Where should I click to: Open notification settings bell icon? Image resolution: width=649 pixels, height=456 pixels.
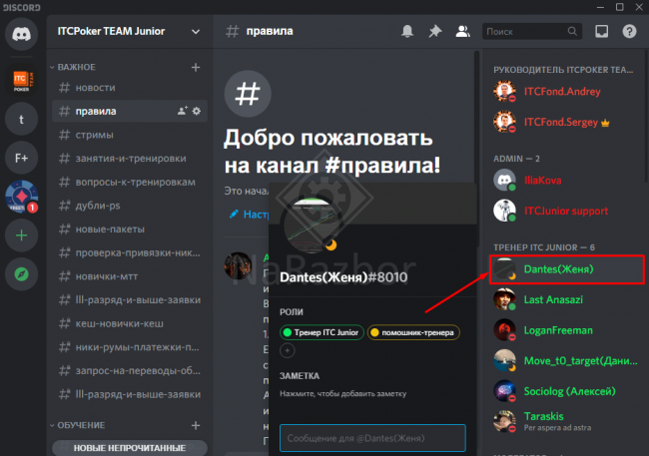pyautogui.click(x=407, y=31)
